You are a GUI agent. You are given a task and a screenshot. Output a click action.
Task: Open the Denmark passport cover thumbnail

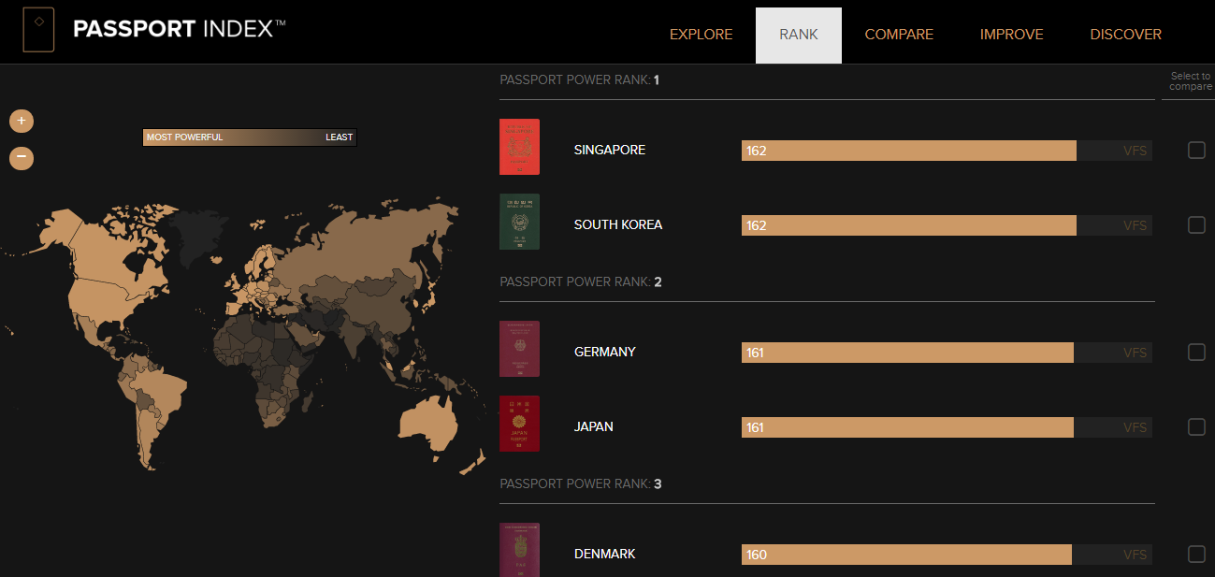519,550
